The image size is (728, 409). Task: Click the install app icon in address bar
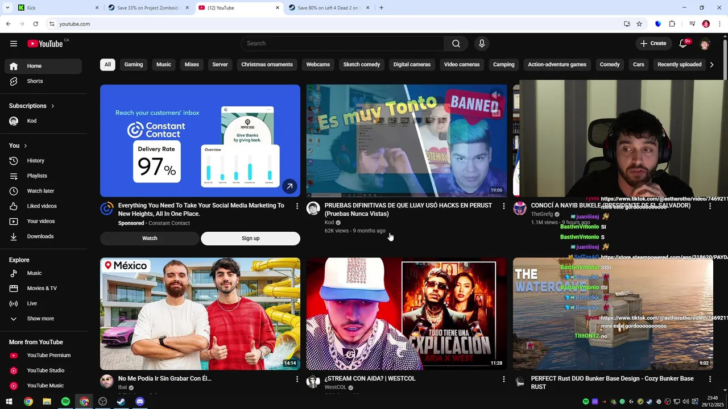point(627,24)
